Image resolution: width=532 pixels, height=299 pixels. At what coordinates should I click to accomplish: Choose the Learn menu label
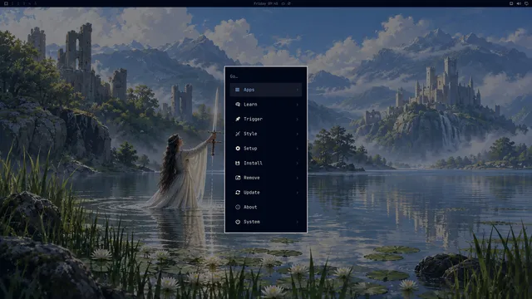point(250,105)
